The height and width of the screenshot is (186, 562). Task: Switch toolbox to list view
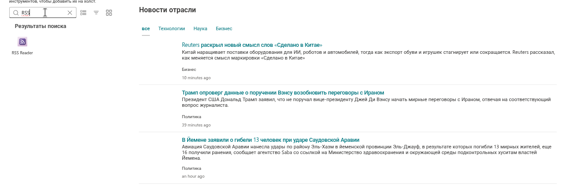[x=83, y=13]
